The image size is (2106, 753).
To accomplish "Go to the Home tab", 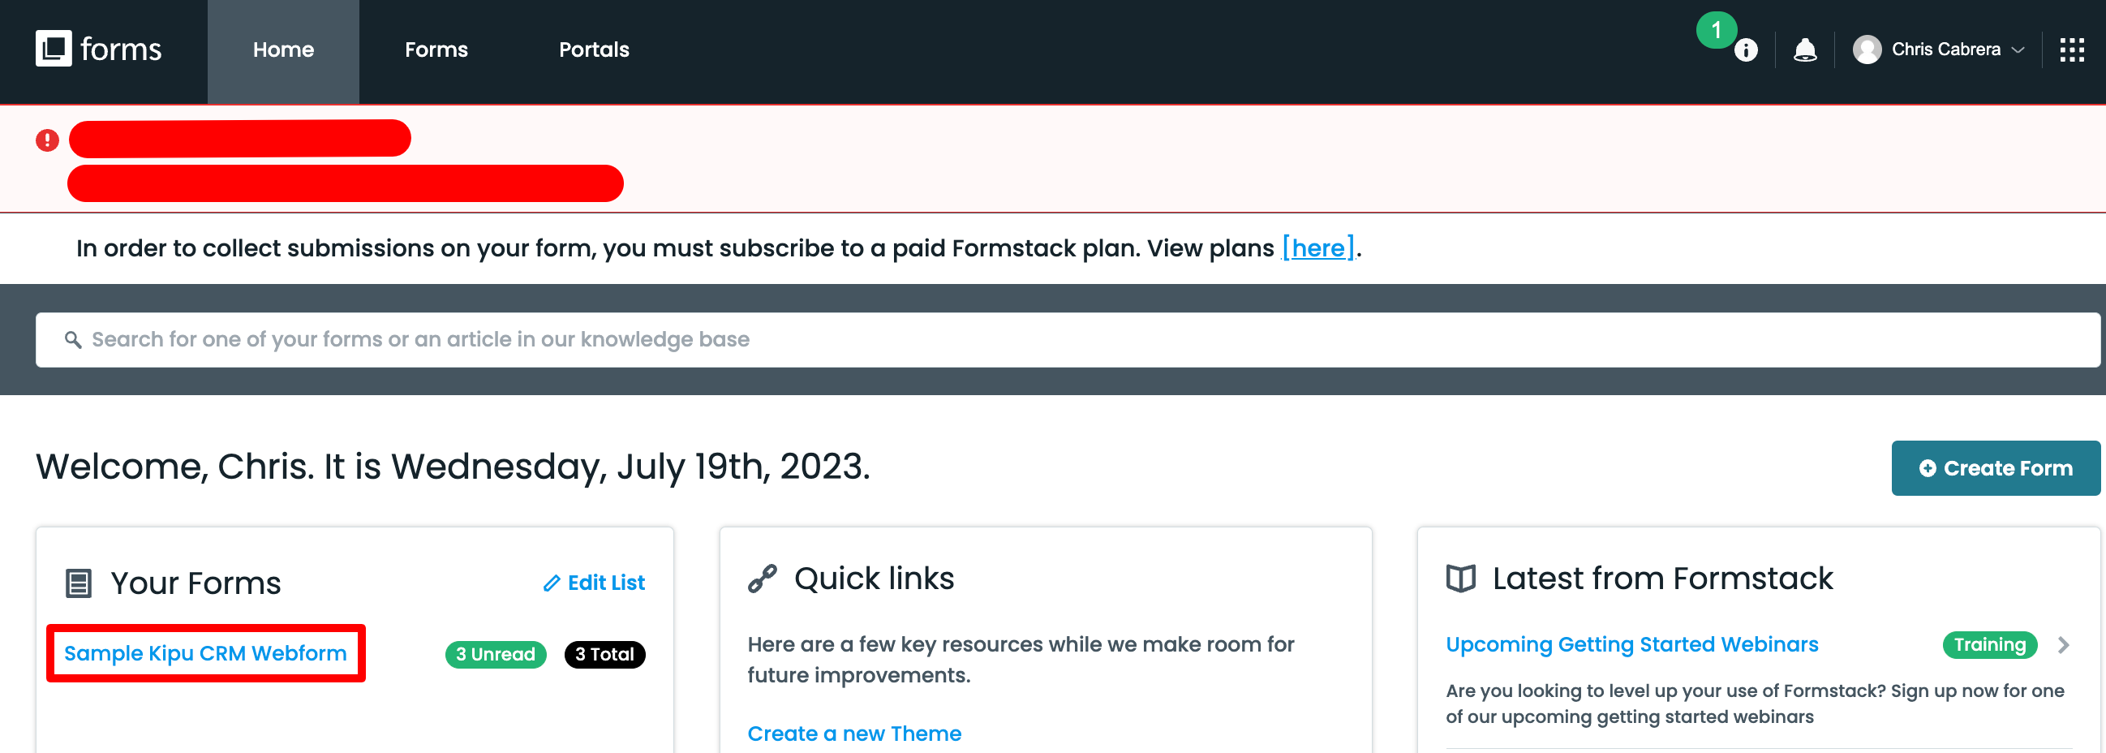I will 283,51.
